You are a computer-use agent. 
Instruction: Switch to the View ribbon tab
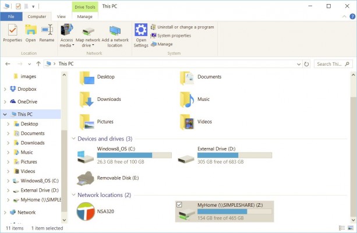pos(61,17)
